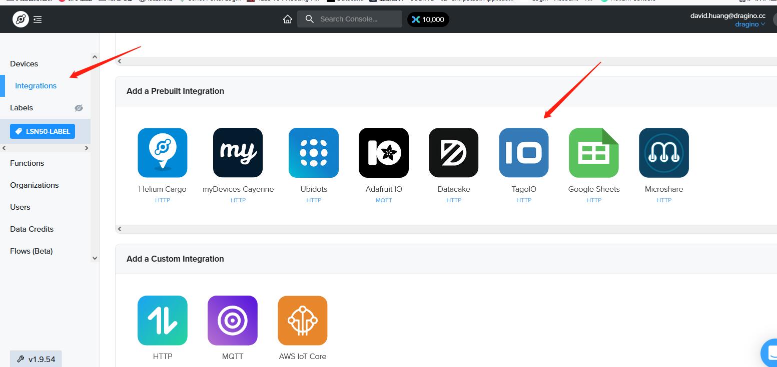This screenshot has width=777, height=367.
Task: Open the Helium Cargo integration icon
Action: pos(163,153)
